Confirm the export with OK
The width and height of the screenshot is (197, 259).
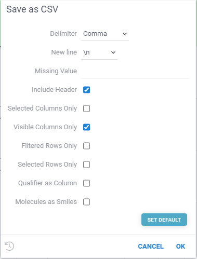pyautogui.click(x=180, y=247)
